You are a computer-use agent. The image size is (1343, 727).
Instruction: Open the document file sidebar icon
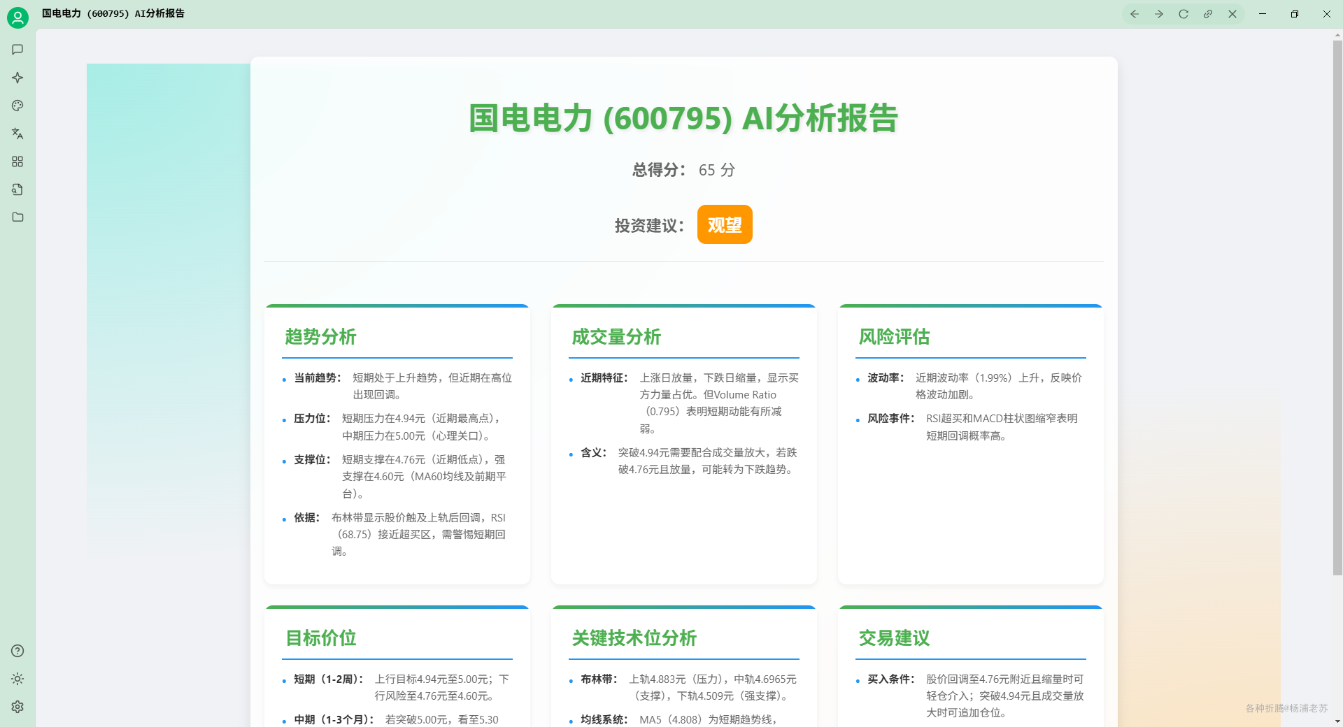pyautogui.click(x=17, y=189)
